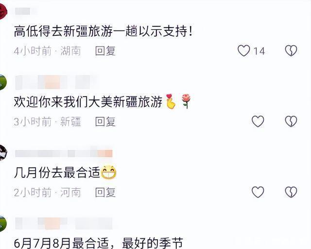This screenshot has width=311, height=249.
Task: Reply to the comment from Henan
Action: tap(105, 192)
